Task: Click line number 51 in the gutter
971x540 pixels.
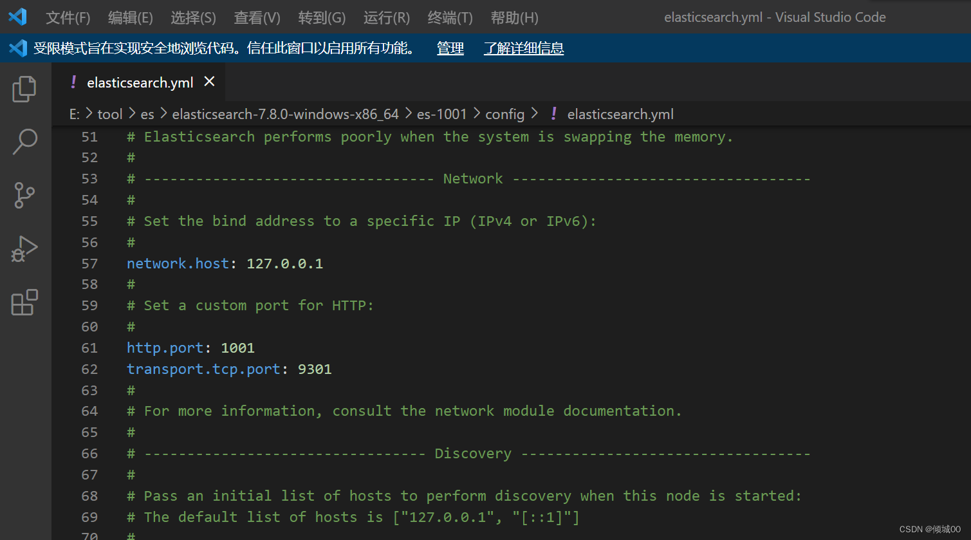Action: (89, 137)
